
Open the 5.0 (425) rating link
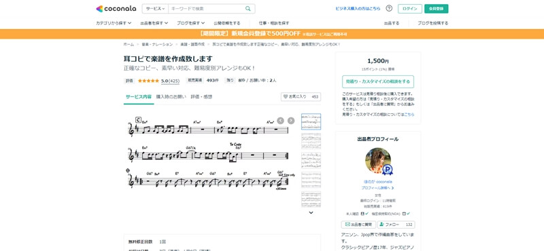coord(170,81)
